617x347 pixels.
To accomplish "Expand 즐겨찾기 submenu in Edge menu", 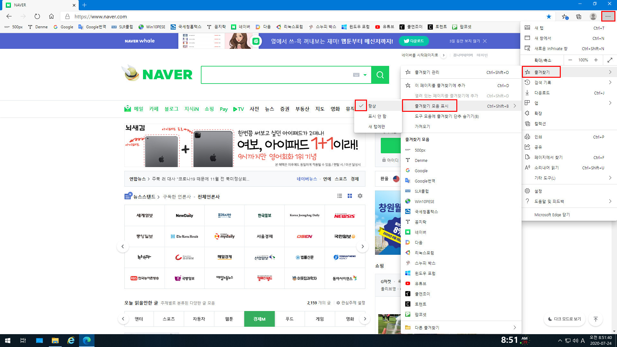I will click(569, 72).
